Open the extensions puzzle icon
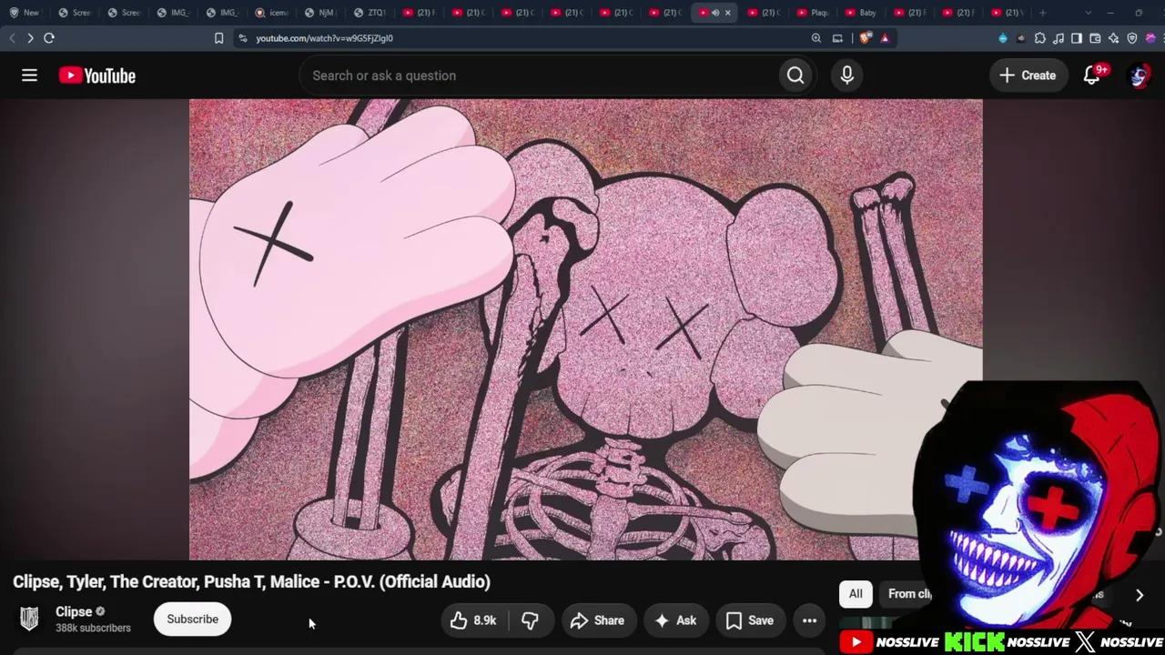Image resolution: width=1165 pixels, height=655 pixels. click(x=1040, y=38)
